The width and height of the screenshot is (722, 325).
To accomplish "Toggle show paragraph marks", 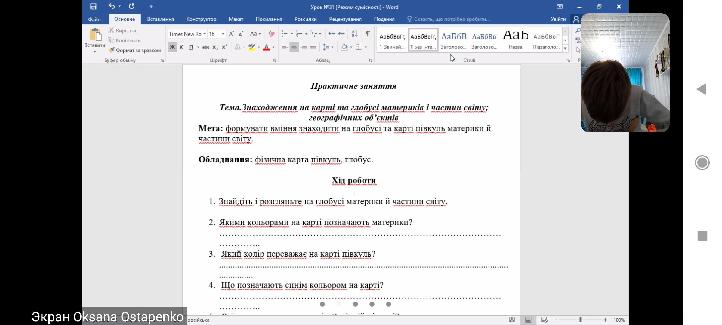I will [x=367, y=34].
